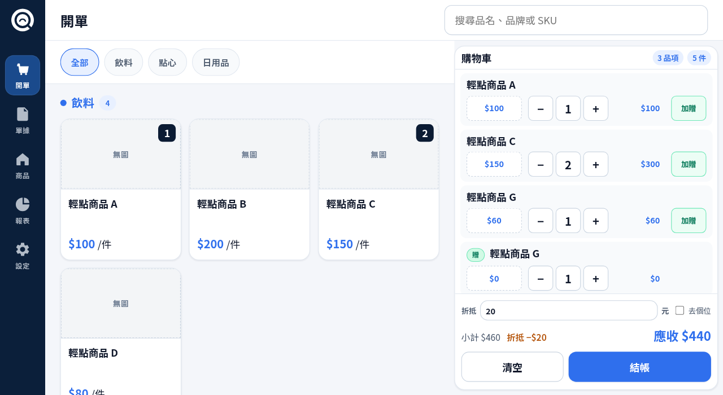Edit $150 unit price of 輕點商品 C
The width and height of the screenshot is (723, 395).
click(x=494, y=164)
